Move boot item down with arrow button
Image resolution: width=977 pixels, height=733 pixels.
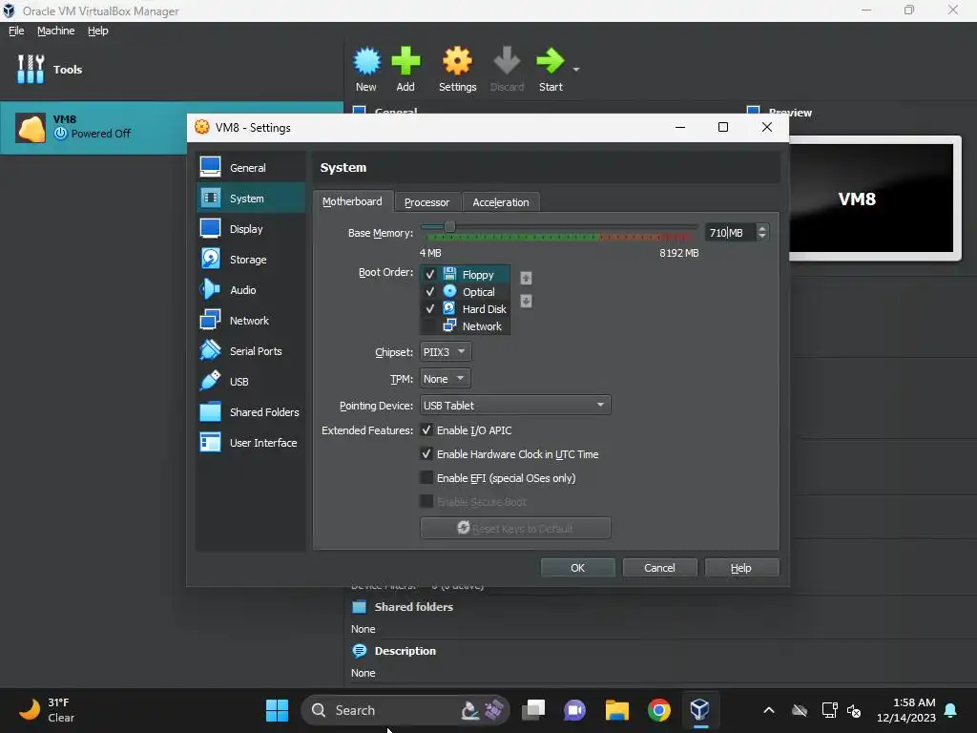[x=526, y=301]
